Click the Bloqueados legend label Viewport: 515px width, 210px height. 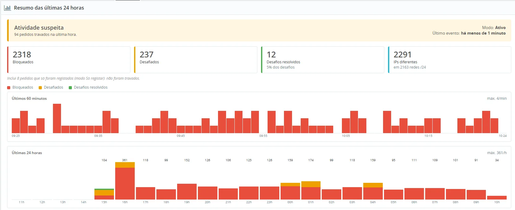tap(23, 87)
